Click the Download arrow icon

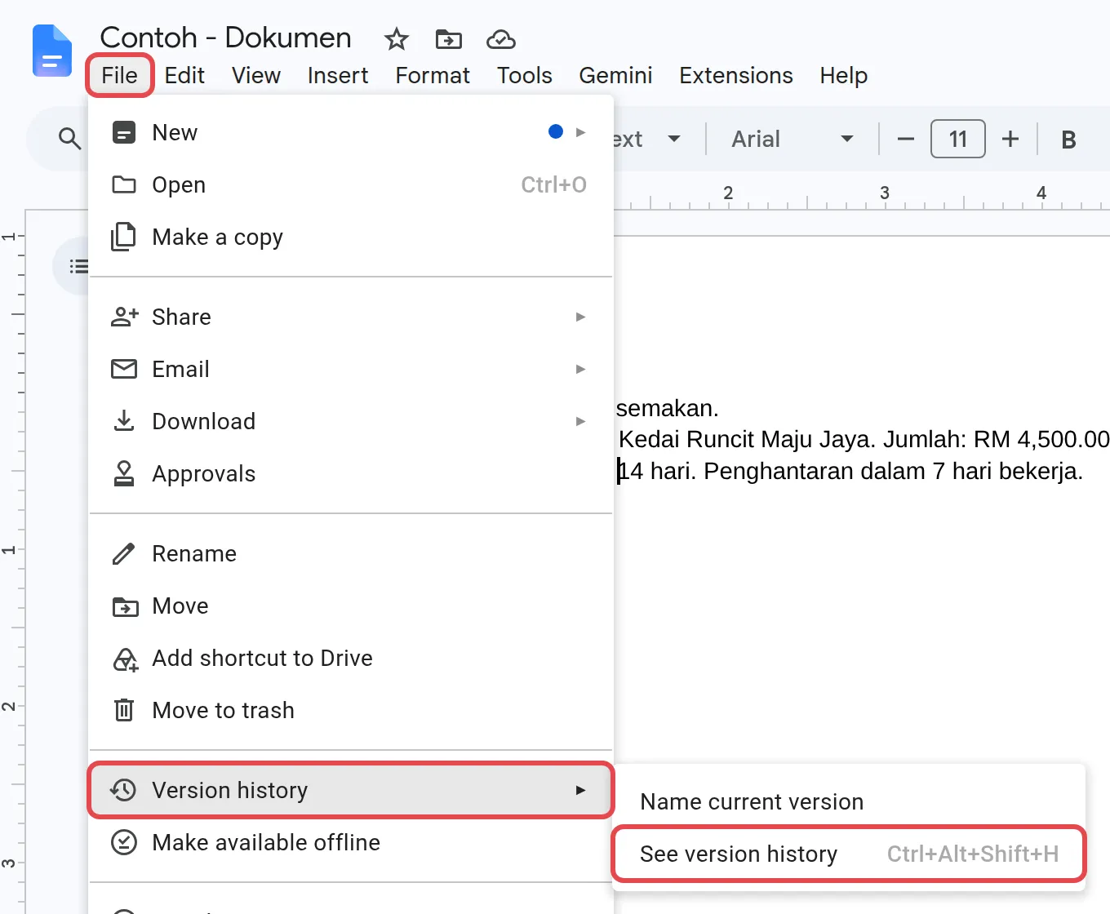click(124, 421)
